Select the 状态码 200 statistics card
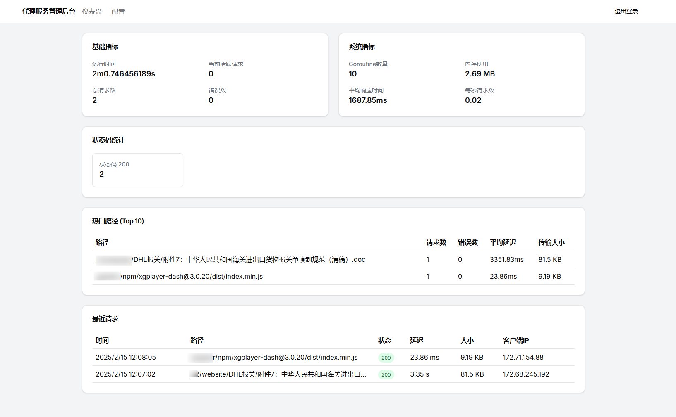This screenshot has width=676, height=417. (137, 170)
